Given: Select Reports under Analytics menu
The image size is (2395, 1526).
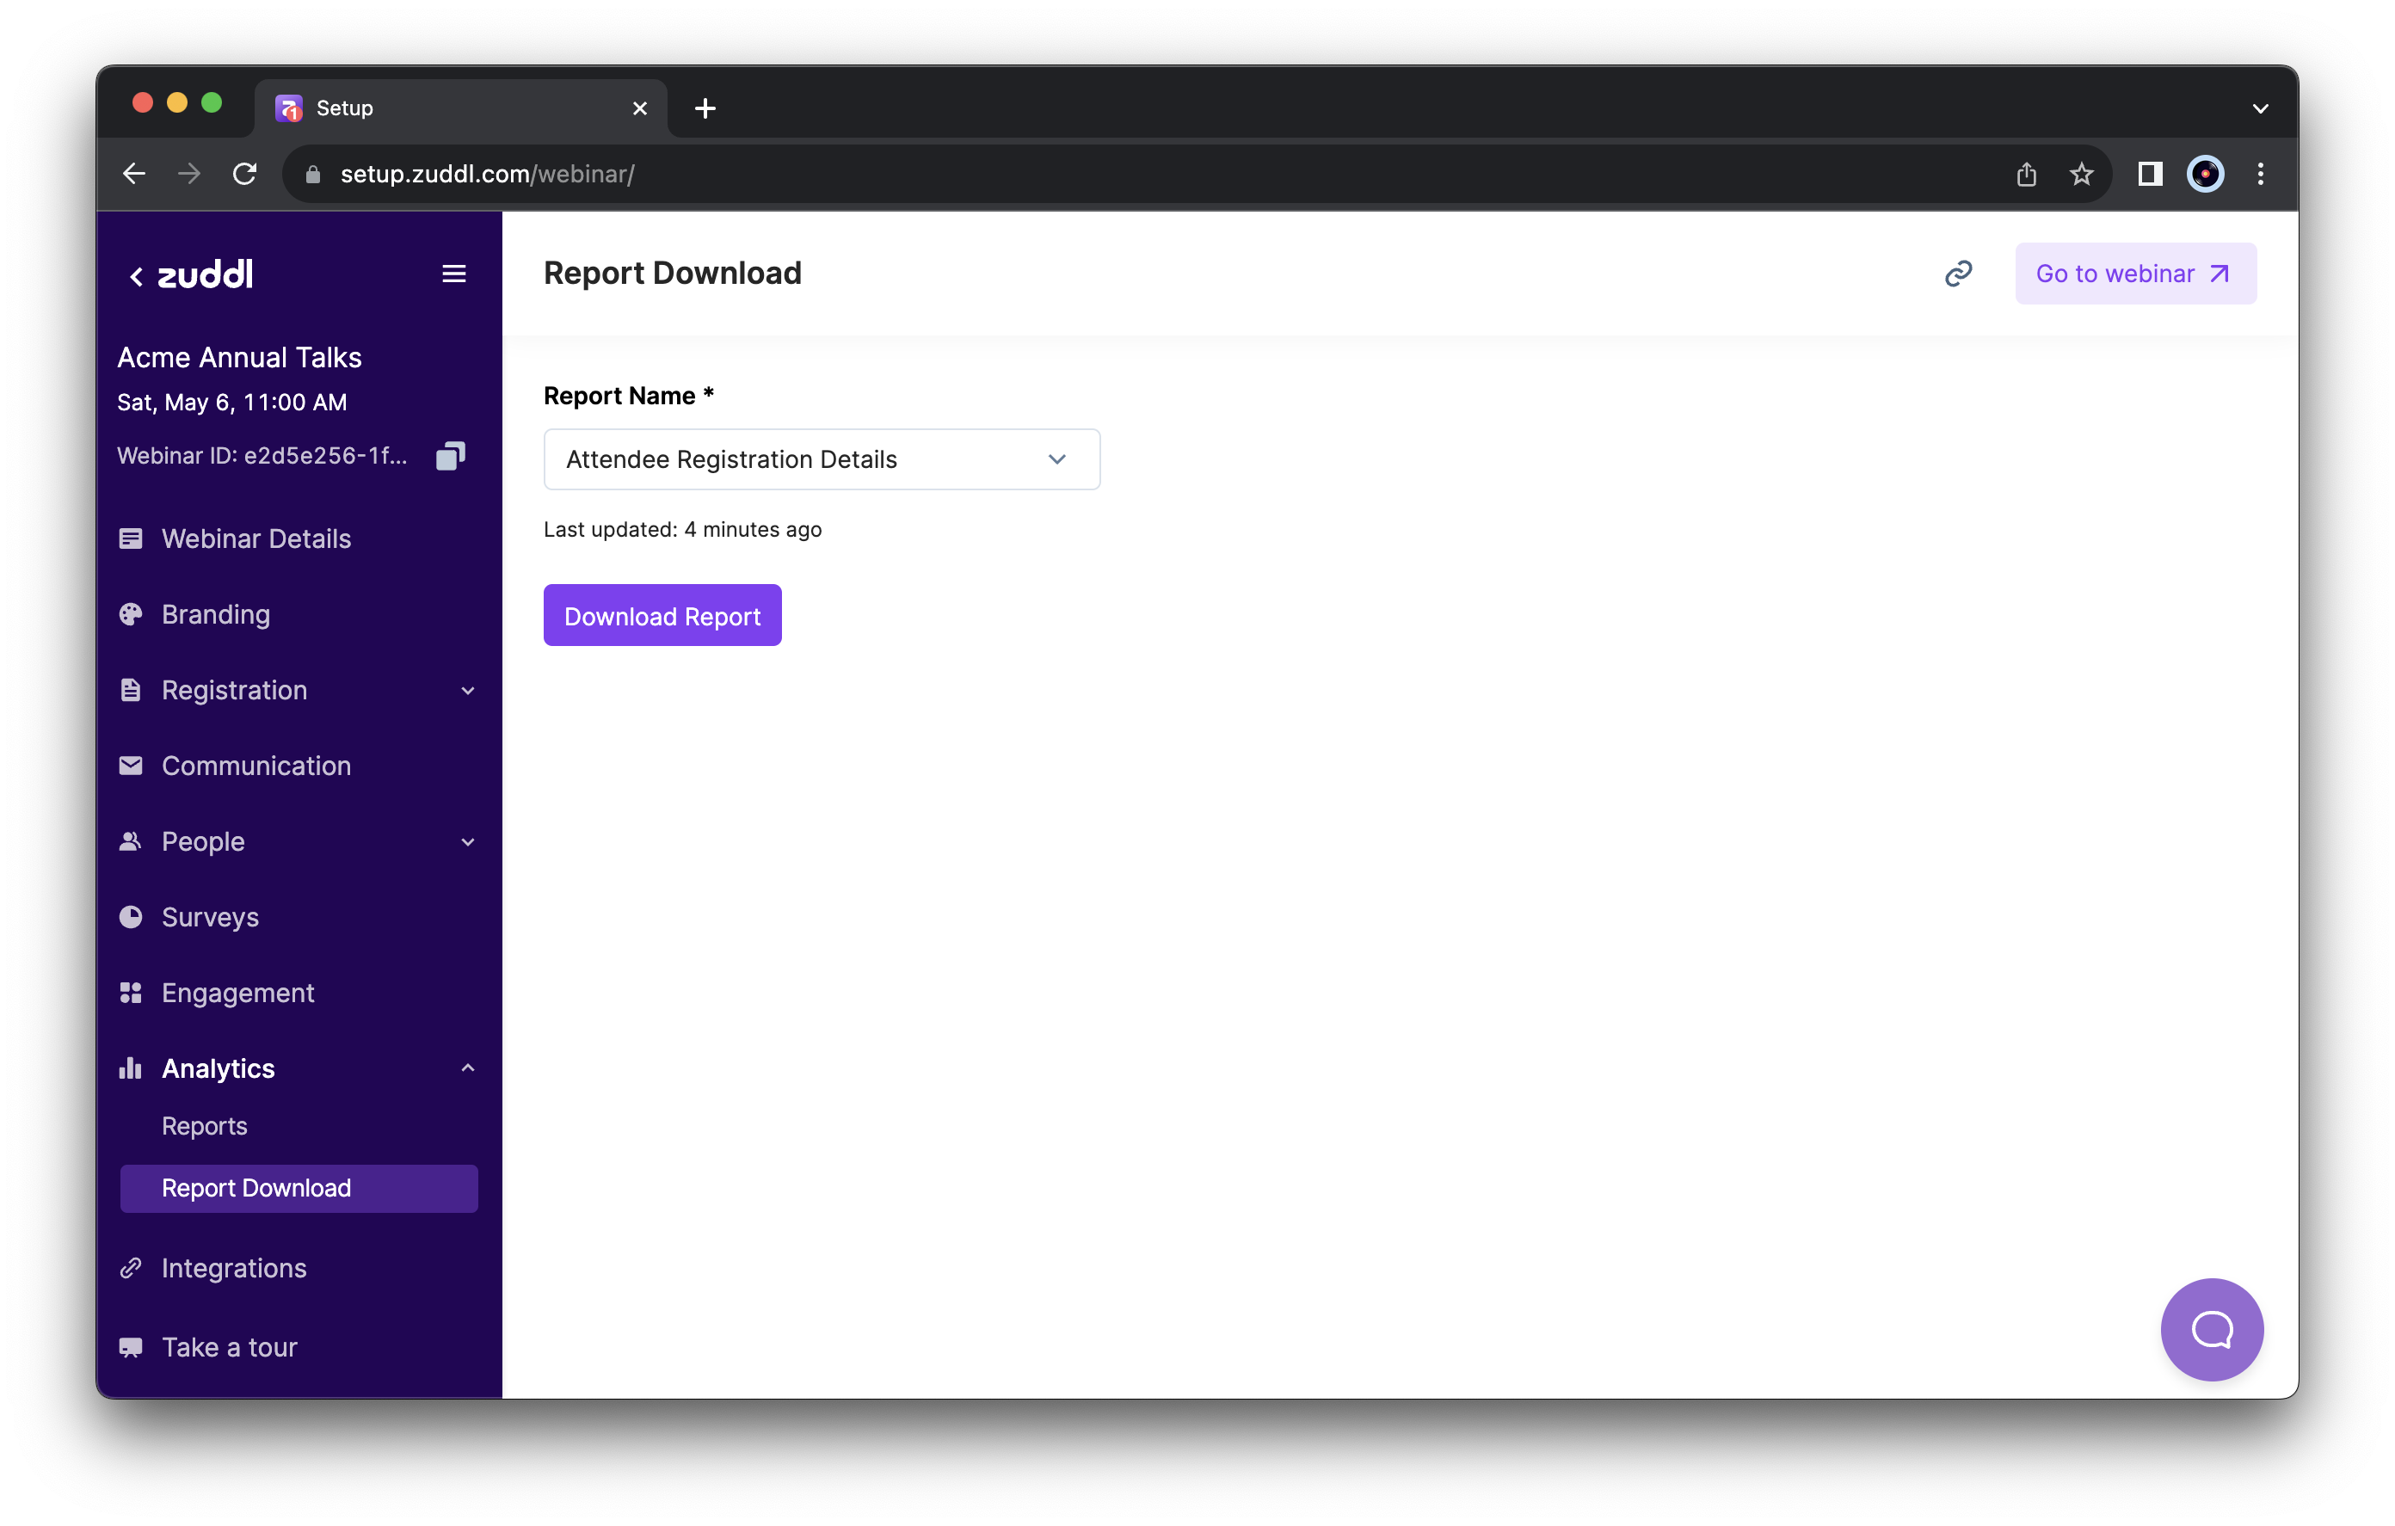Looking at the screenshot, I should (x=202, y=1124).
